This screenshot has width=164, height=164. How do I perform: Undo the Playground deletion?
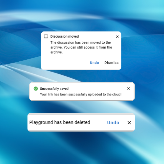coord(113,123)
